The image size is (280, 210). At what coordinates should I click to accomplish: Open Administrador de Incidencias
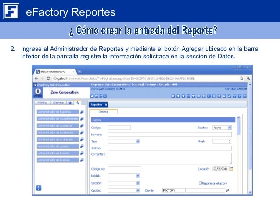click(58, 132)
